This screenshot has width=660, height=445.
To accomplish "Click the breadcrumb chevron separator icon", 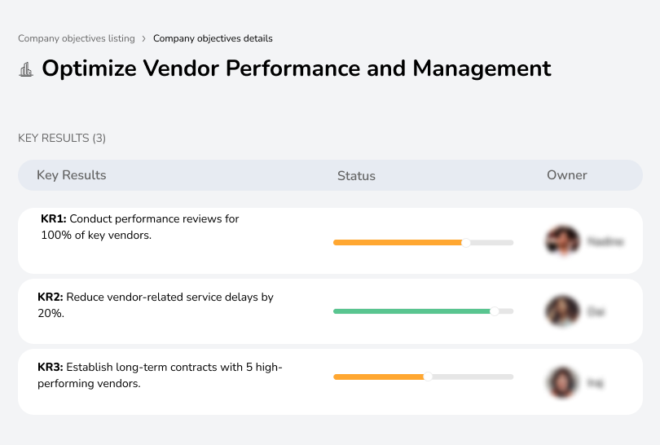I will pyautogui.click(x=144, y=39).
